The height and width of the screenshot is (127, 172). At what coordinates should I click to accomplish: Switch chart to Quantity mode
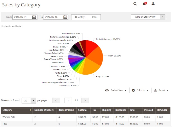[80, 17]
